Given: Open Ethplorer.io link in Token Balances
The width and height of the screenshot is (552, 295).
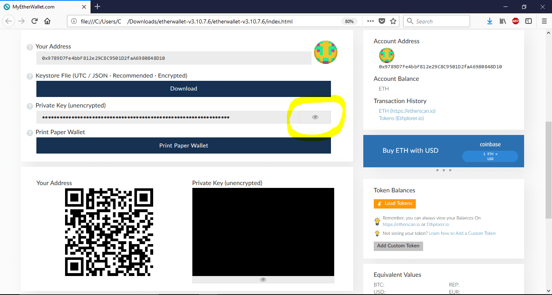Looking at the screenshot, I should point(438,224).
